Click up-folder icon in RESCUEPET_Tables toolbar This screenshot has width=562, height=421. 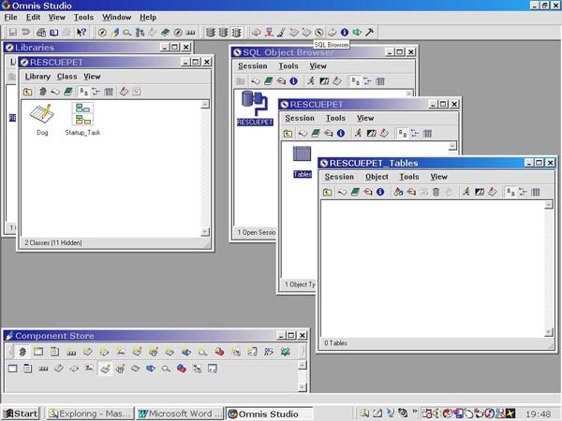pos(327,192)
